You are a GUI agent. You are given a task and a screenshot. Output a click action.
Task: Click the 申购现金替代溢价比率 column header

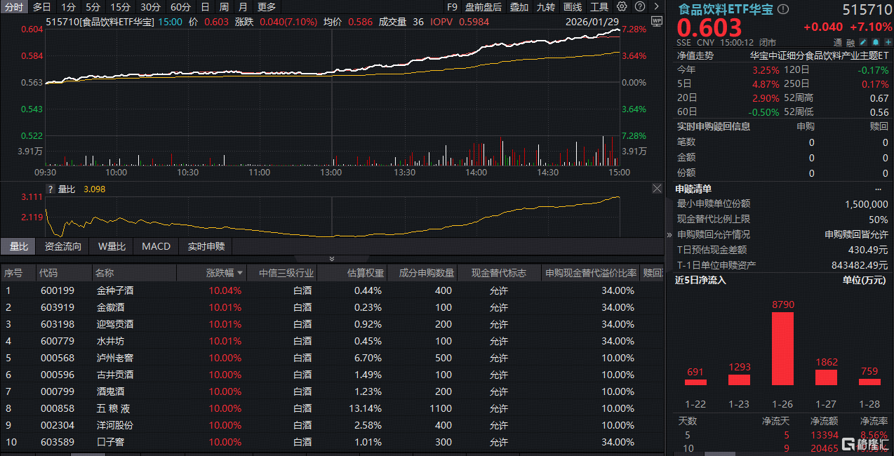click(x=591, y=273)
